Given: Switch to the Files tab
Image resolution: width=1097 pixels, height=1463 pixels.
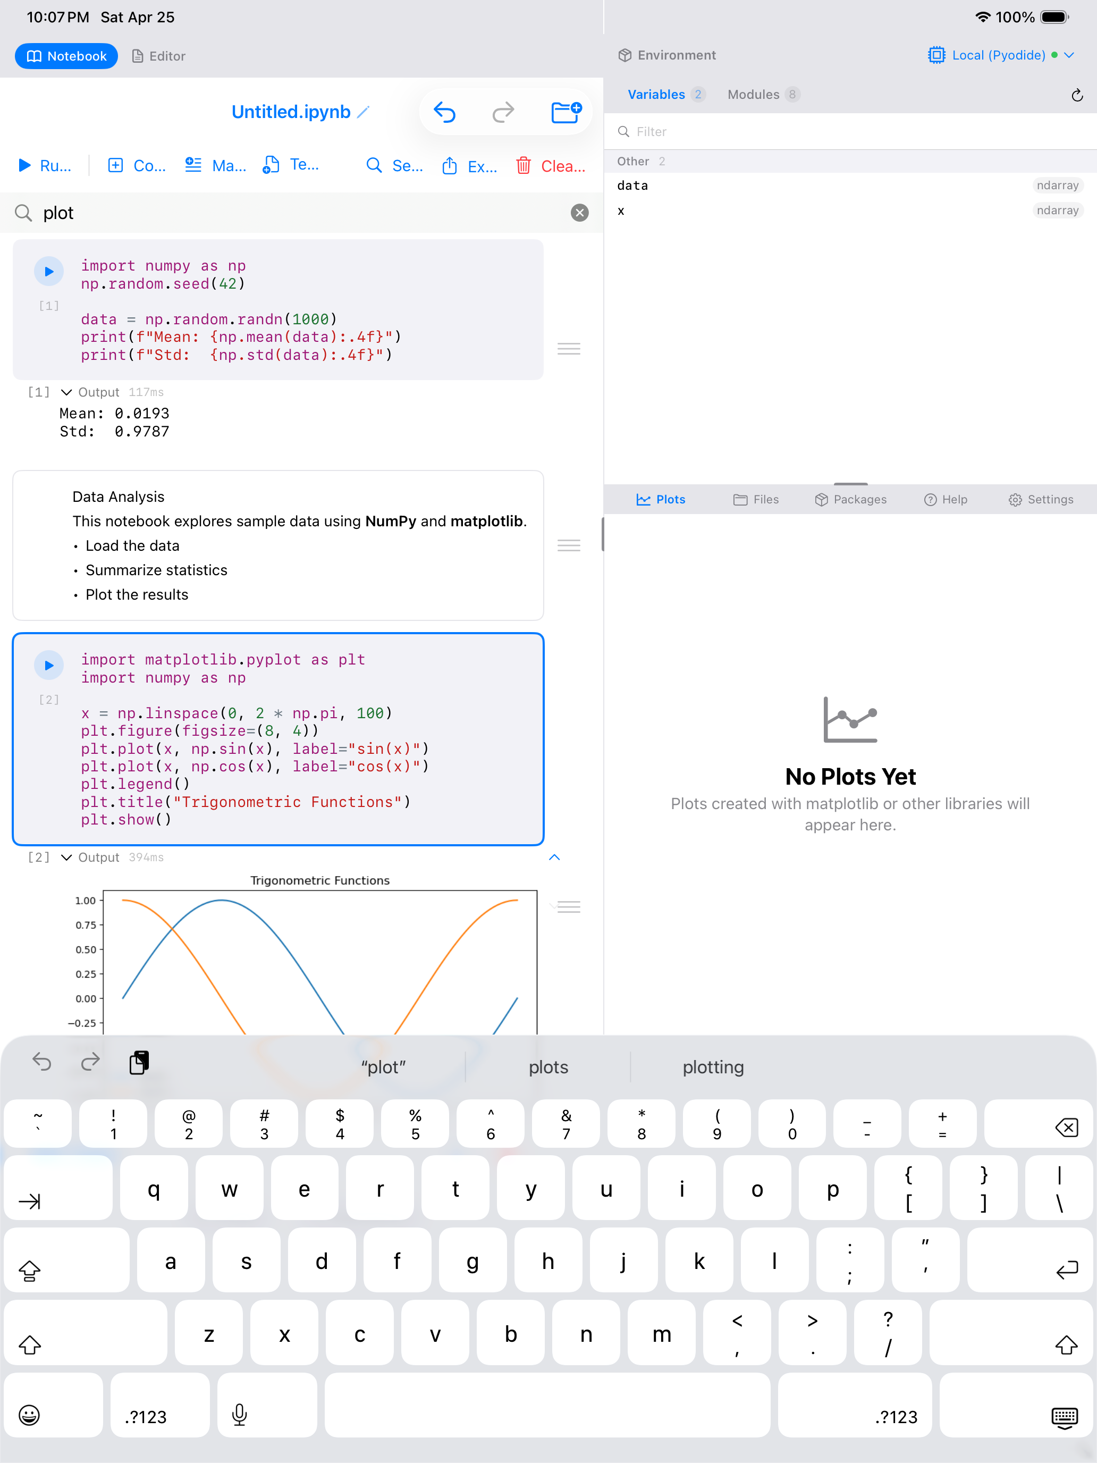Looking at the screenshot, I should 756,499.
